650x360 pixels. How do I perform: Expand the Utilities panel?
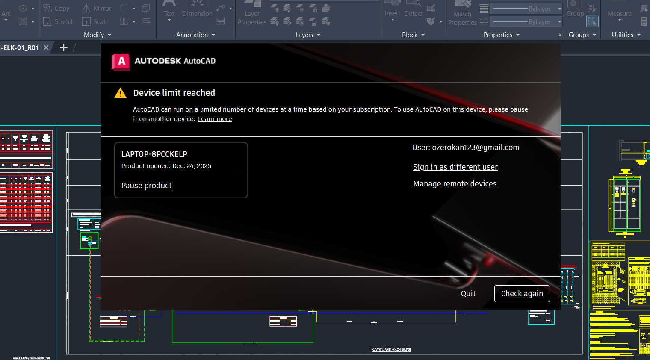[x=626, y=35]
